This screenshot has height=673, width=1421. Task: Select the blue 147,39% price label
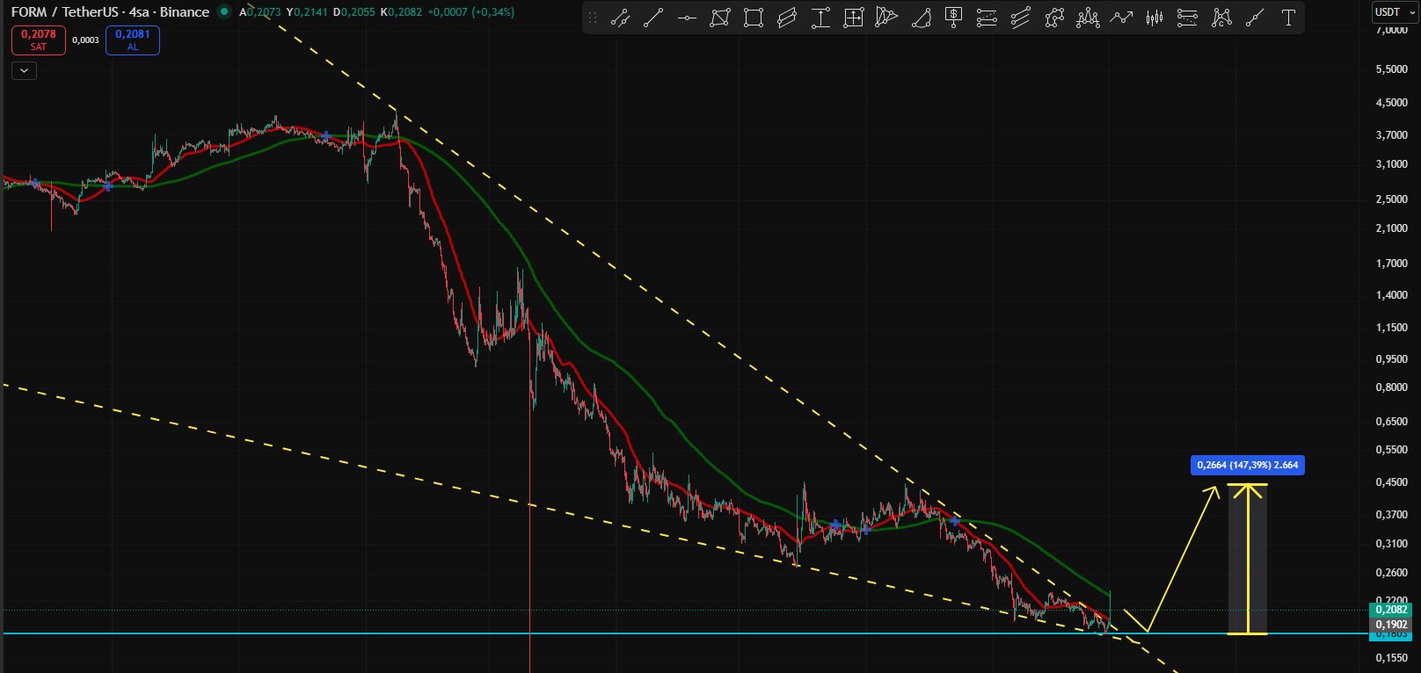1247,465
